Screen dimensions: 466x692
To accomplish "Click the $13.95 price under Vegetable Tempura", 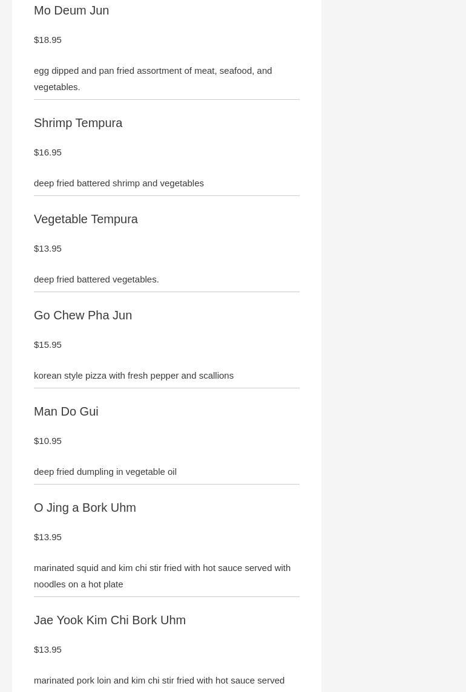I will click(48, 249).
